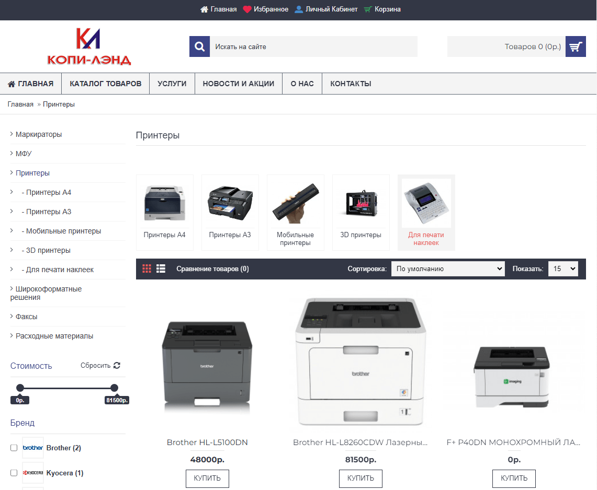Open Мобильные принтеры category thumbnail

click(x=296, y=203)
